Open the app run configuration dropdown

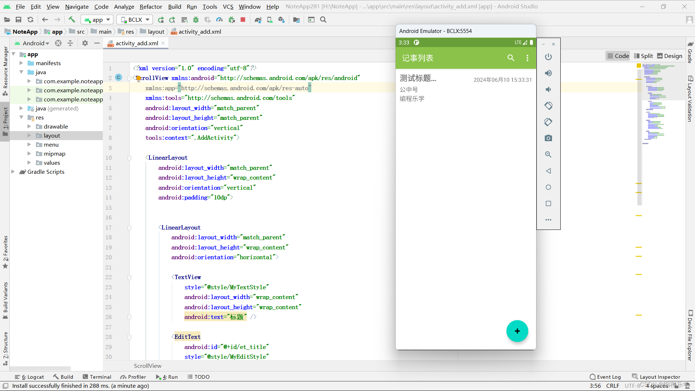(x=97, y=20)
